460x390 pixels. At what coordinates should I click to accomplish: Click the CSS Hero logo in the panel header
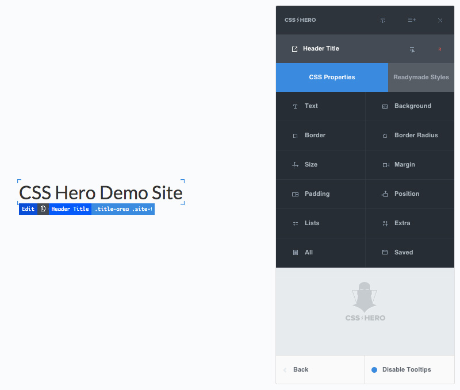pyautogui.click(x=300, y=20)
